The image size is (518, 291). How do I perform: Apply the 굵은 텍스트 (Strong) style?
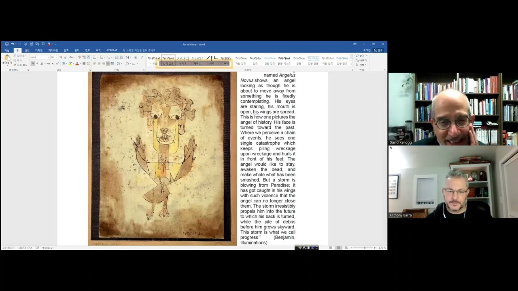point(284,60)
